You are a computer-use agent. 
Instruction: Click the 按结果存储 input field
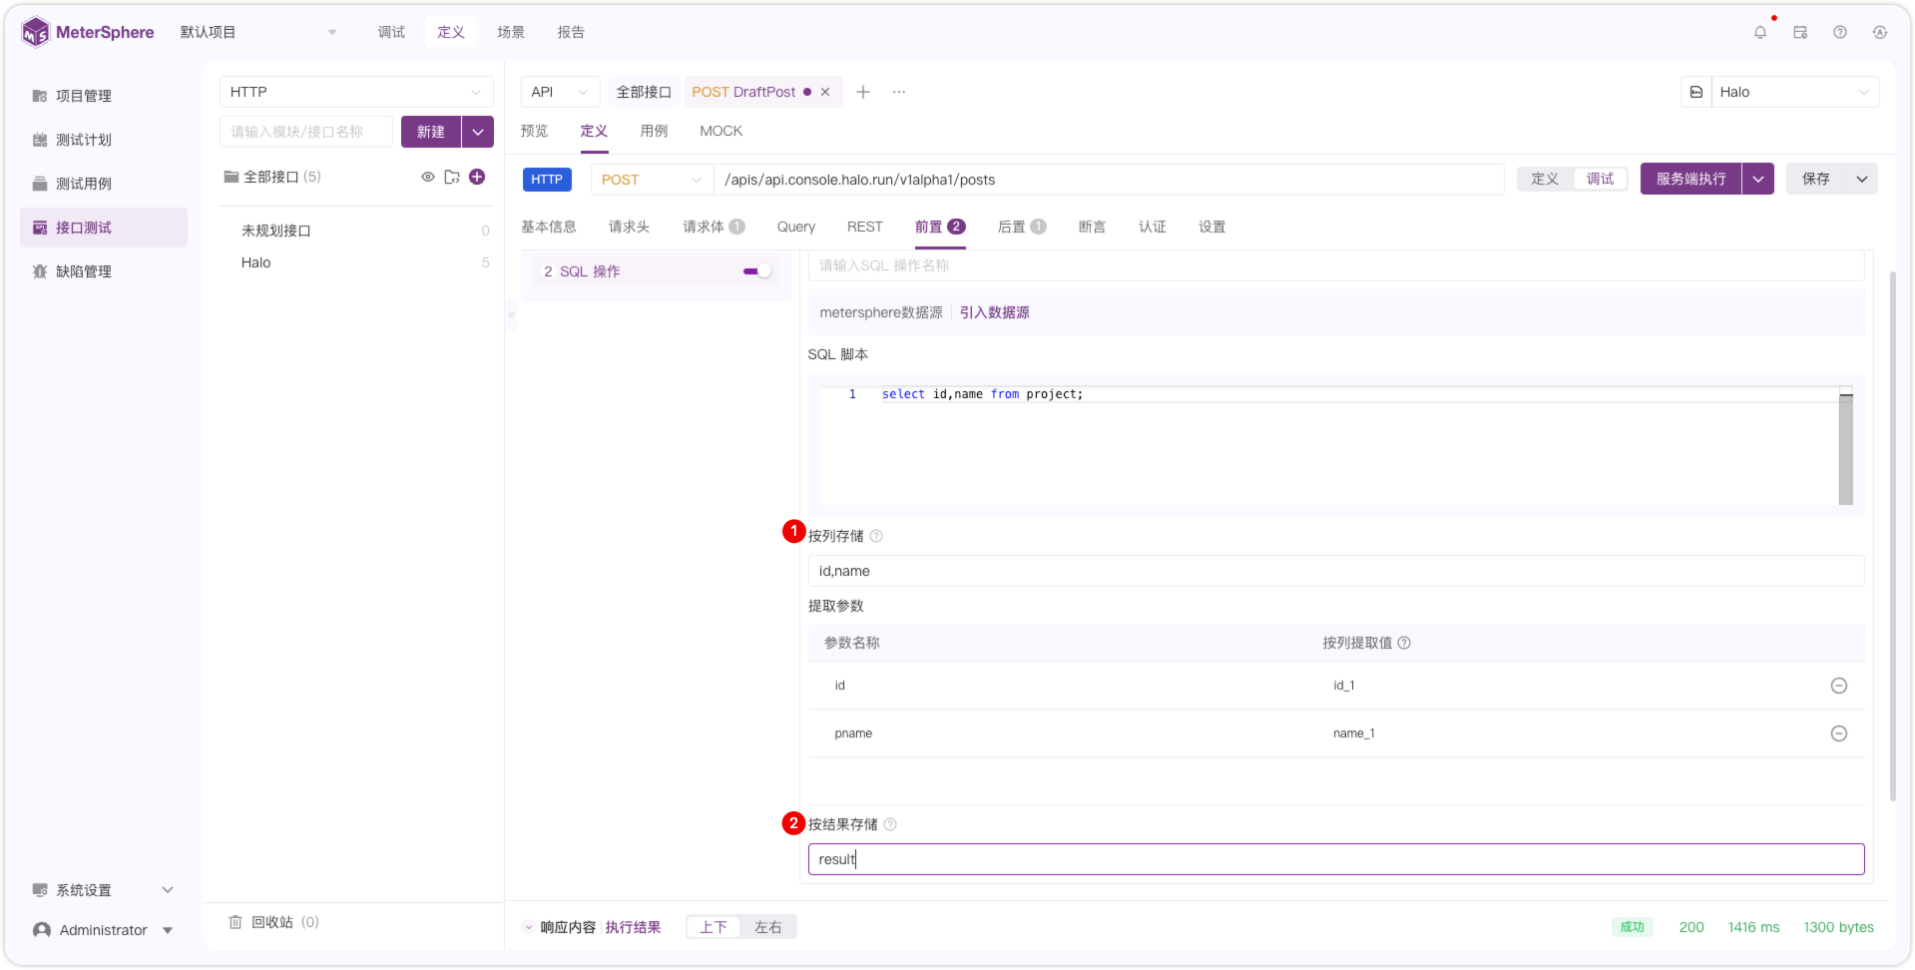[1335, 859]
